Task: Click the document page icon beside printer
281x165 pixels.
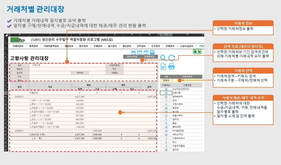Action: pos(163,67)
